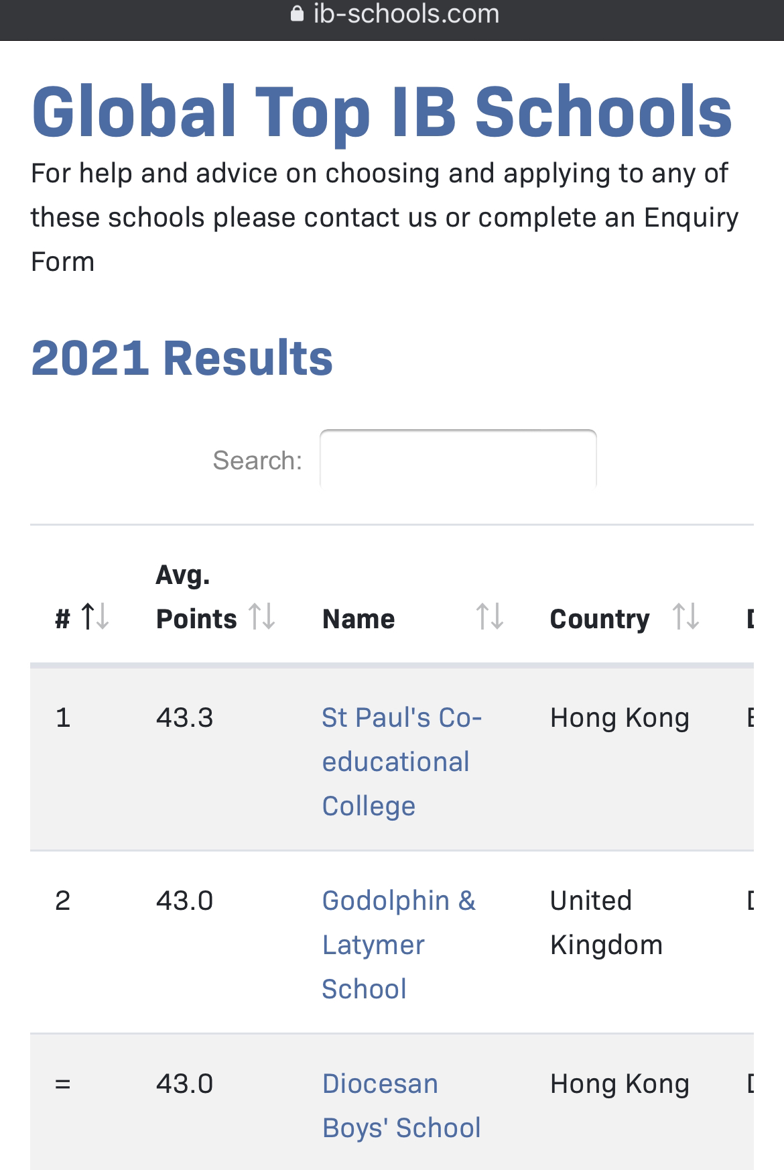
Task: Open Diocesan Boys' School link
Action: click(x=401, y=1106)
